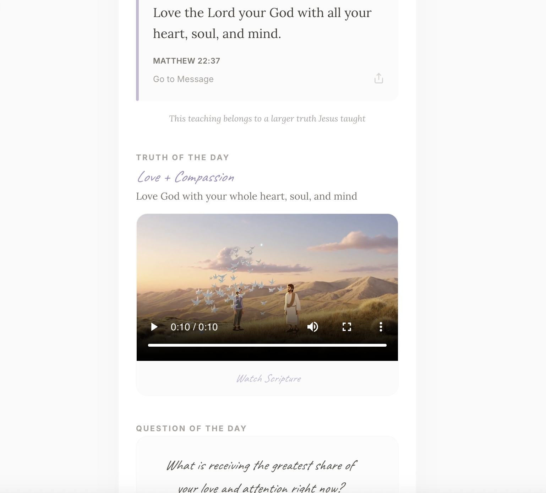Play the Love + Compassion video
The height and width of the screenshot is (493, 546).
(154, 327)
